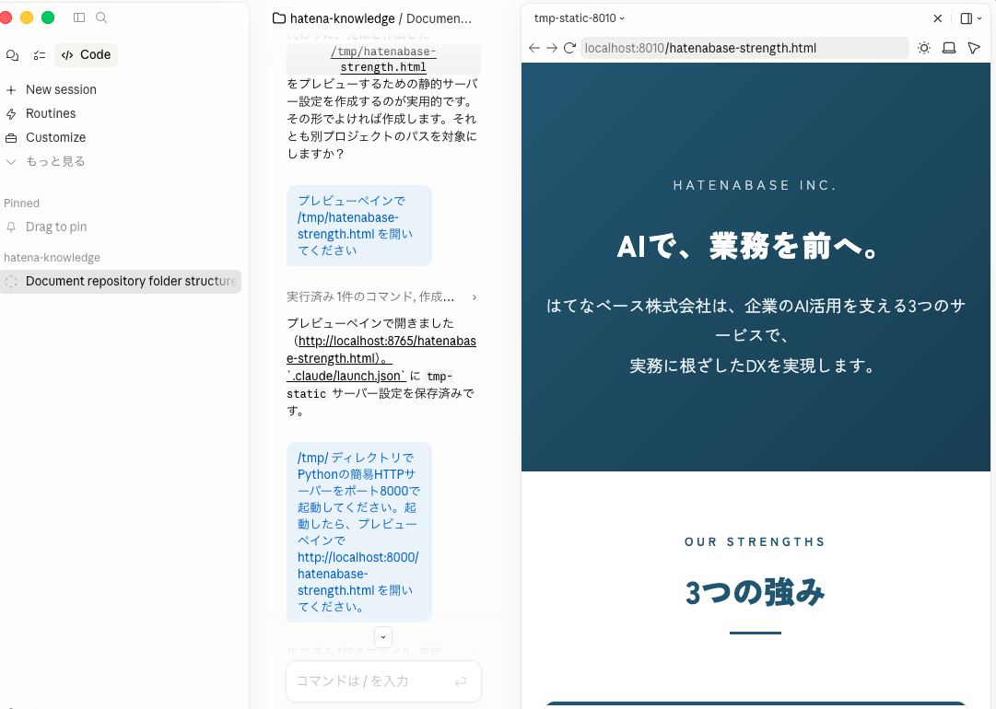Image resolution: width=996 pixels, height=709 pixels.
Task: Select the device preview icon near address bar
Action: coord(949,48)
